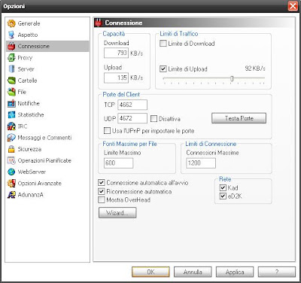Open Opzioni Avanzate settings
The width and height of the screenshot is (301, 283).
pyautogui.click(x=47, y=183)
